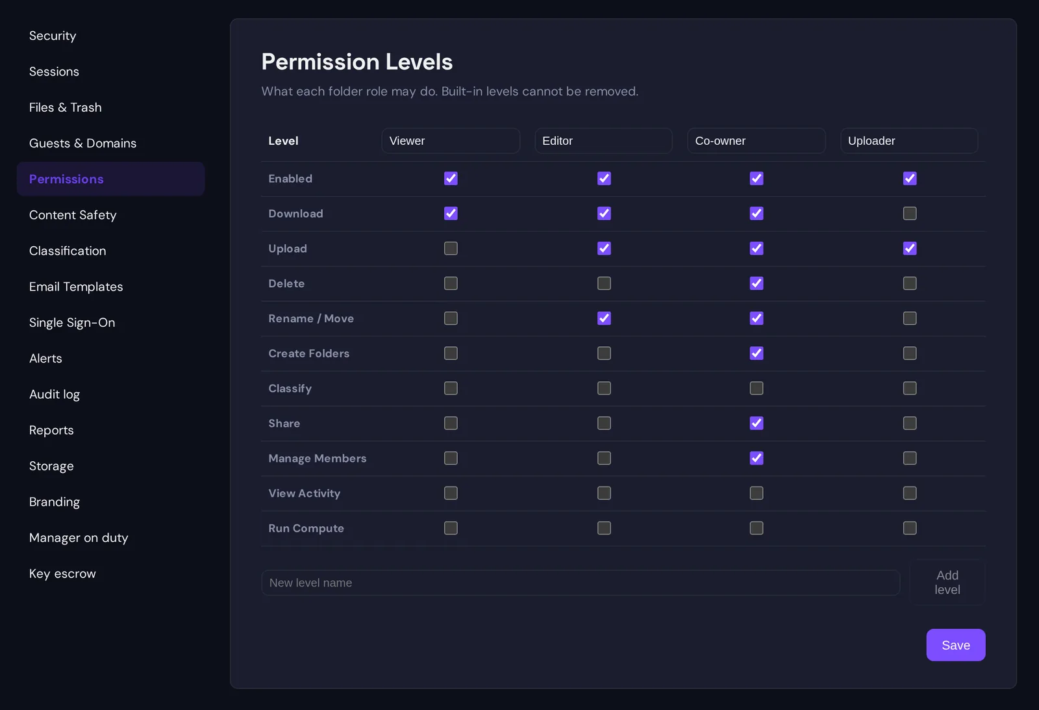Enable Classify for Co-owner
1039x710 pixels.
(x=757, y=388)
